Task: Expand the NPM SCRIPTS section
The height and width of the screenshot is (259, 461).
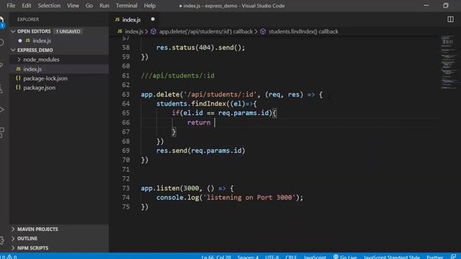Action: (13, 247)
